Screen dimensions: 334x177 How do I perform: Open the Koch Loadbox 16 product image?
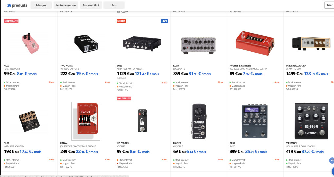tap(198, 45)
